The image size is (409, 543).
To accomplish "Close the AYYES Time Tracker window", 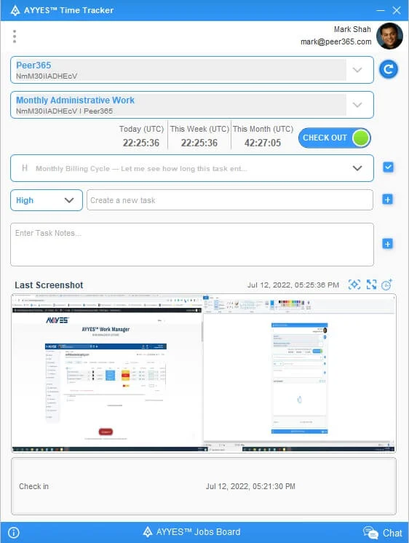I will [x=397, y=10].
